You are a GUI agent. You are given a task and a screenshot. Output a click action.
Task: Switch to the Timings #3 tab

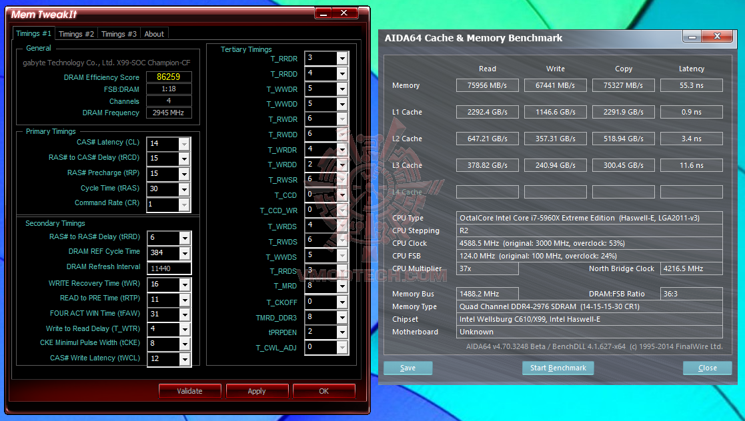119,34
